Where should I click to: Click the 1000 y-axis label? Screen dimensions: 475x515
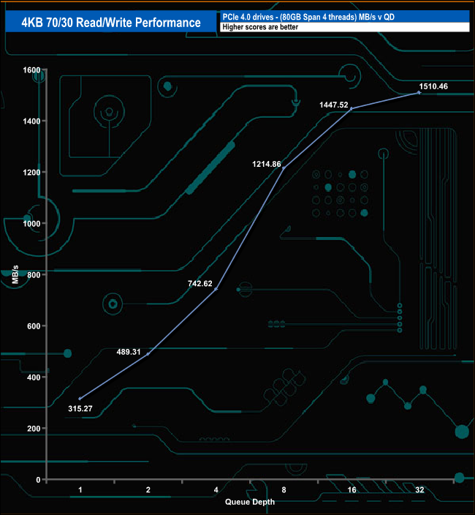(x=31, y=224)
